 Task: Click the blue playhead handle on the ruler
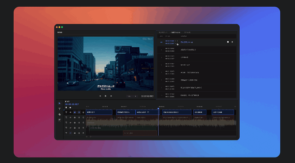159,108
